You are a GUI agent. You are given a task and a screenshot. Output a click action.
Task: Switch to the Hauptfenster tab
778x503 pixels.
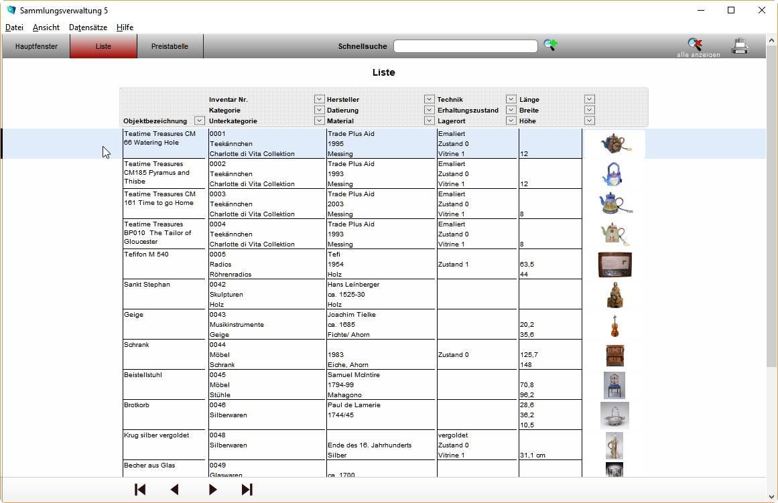tap(36, 46)
